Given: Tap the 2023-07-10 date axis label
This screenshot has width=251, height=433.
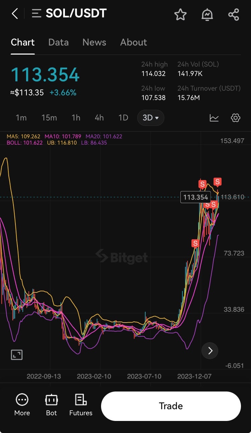Looking at the screenshot, I should [x=144, y=376].
